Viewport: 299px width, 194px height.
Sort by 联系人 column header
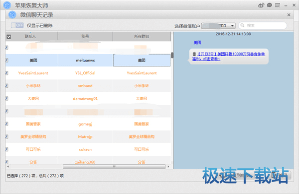[32, 36]
